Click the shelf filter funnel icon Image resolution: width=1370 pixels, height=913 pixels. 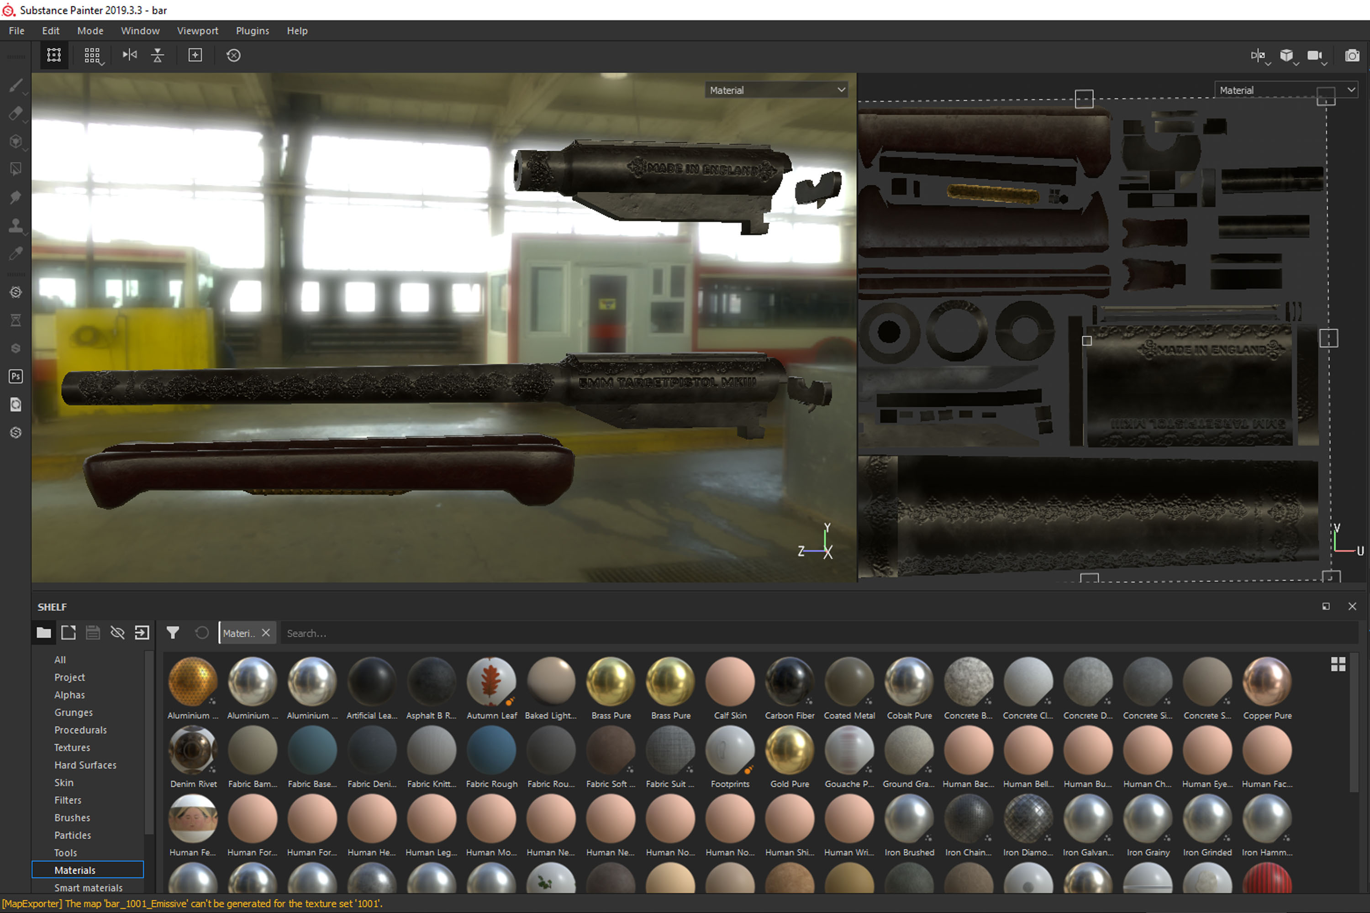point(173,633)
